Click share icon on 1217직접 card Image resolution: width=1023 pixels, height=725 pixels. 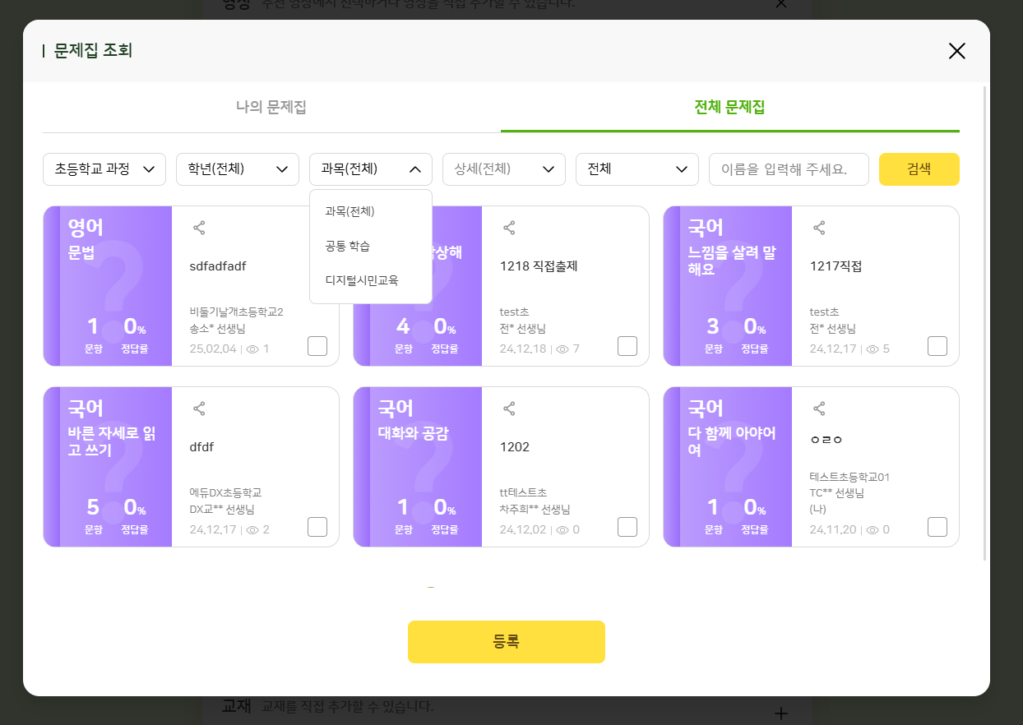[x=819, y=228]
